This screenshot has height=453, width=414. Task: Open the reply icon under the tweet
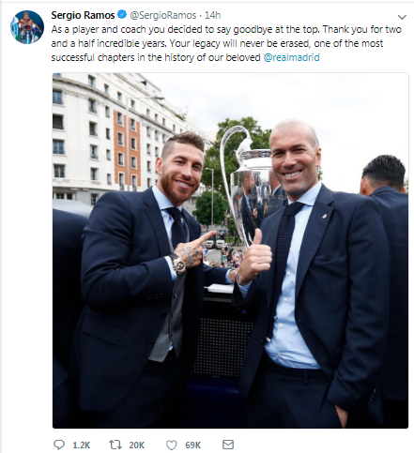tap(59, 445)
